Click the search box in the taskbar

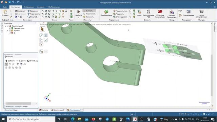click(x=31, y=119)
